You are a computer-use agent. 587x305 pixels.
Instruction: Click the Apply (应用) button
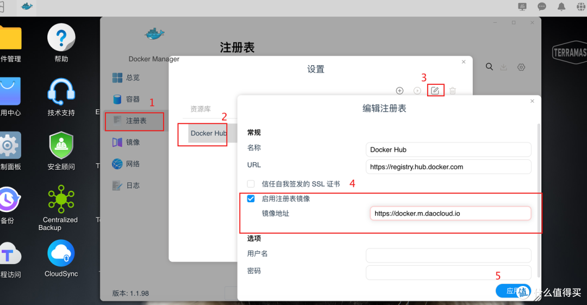tap(513, 291)
